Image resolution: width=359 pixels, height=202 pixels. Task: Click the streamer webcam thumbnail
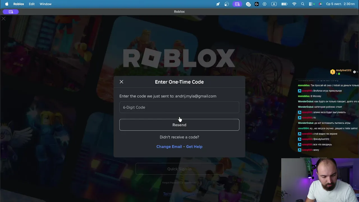320,180
